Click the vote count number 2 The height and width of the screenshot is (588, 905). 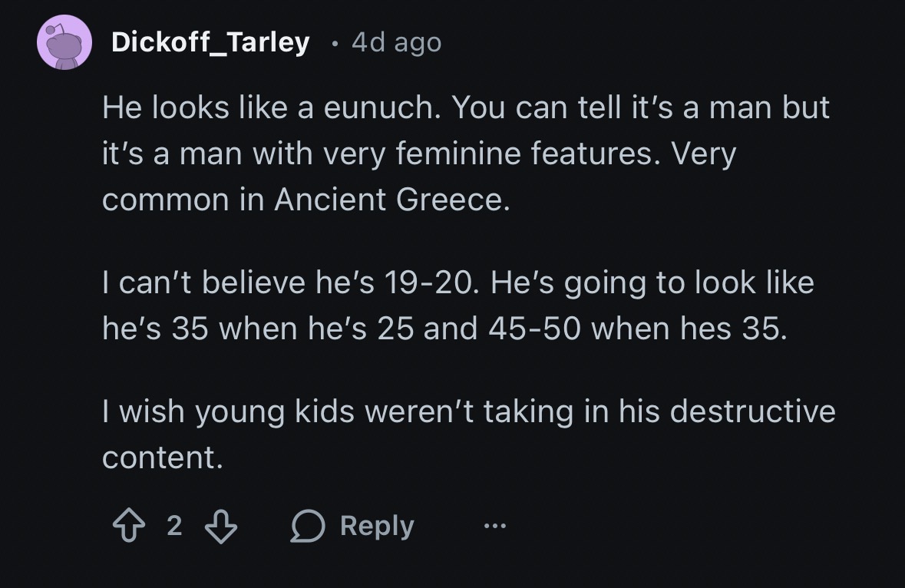click(174, 527)
